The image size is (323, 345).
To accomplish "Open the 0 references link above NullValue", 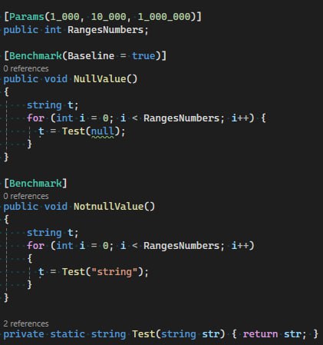I will [x=26, y=68].
